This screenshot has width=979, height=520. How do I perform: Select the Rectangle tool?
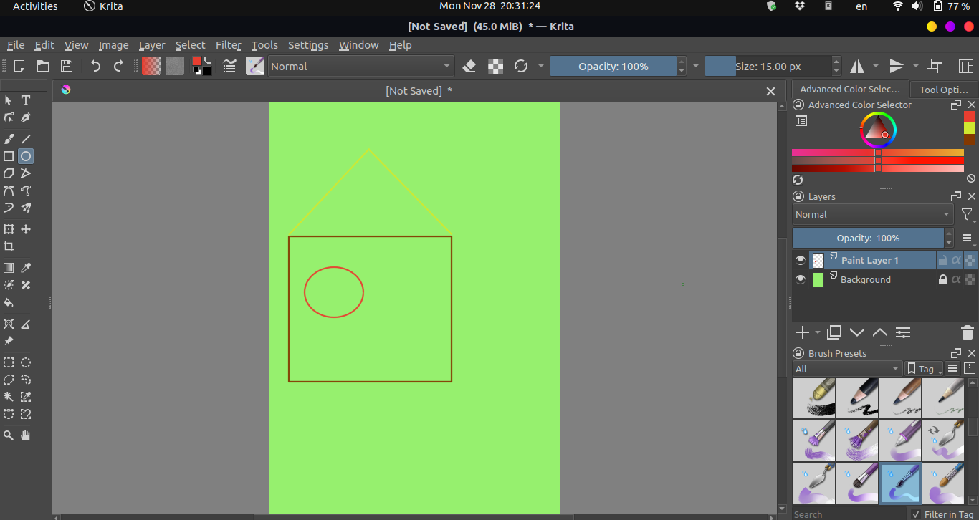tap(9, 155)
